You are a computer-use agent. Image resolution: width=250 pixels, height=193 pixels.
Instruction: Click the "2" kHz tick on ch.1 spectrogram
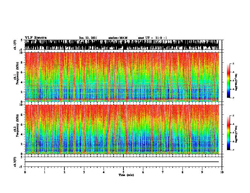(x=22, y=92)
